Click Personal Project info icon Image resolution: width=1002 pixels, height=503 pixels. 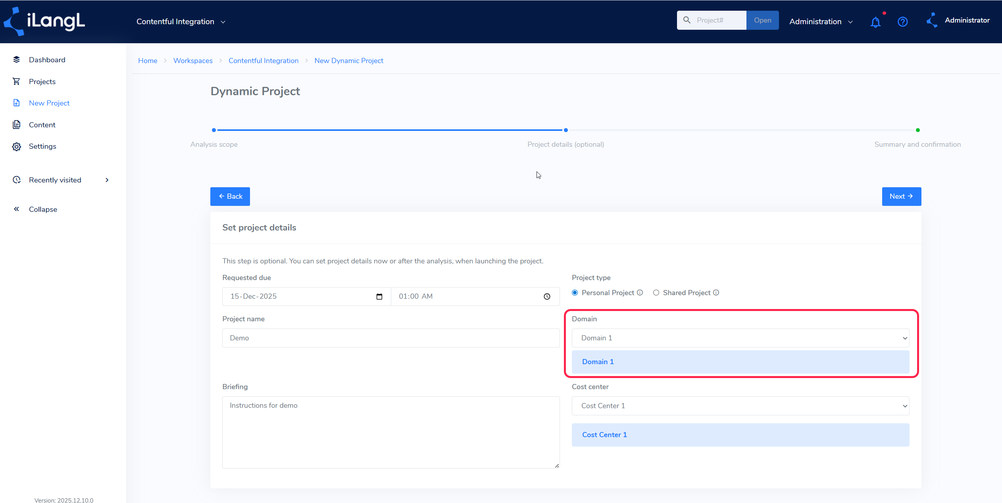point(640,293)
